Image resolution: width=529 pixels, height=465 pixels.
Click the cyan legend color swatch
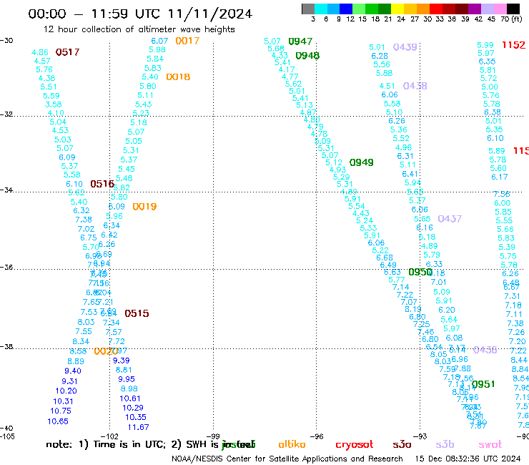(x=321, y=9)
